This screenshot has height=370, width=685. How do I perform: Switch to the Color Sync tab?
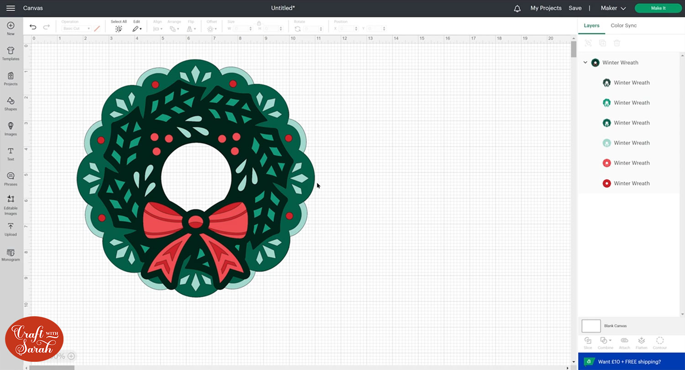(623, 26)
